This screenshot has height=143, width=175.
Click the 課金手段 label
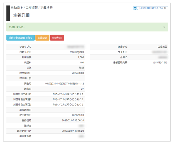(123, 47)
